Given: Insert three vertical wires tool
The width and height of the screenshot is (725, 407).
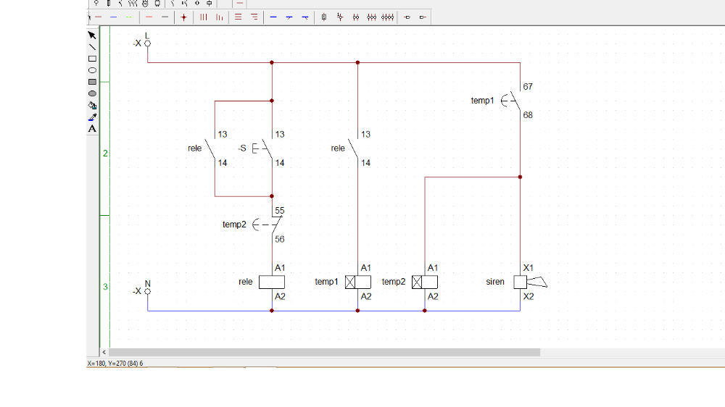Looking at the screenshot, I should point(203,17).
